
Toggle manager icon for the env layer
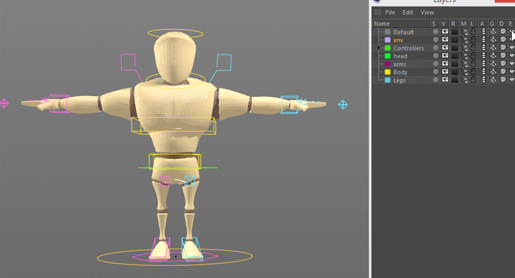(464, 40)
